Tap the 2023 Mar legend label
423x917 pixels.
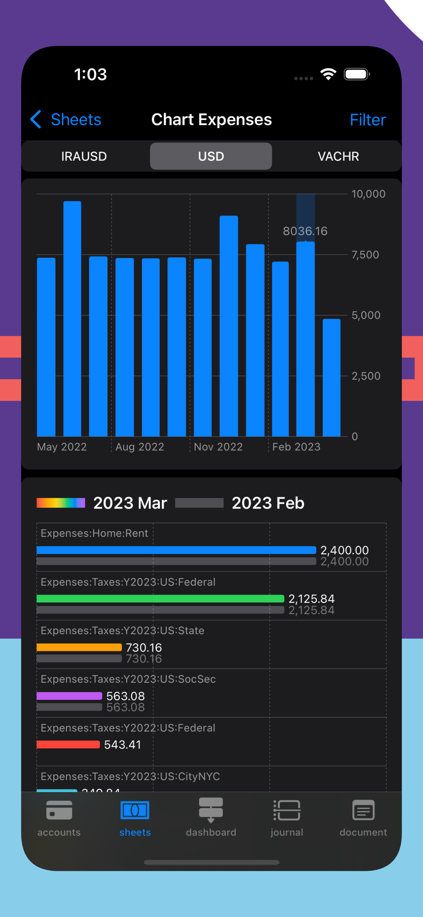click(x=130, y=503)
